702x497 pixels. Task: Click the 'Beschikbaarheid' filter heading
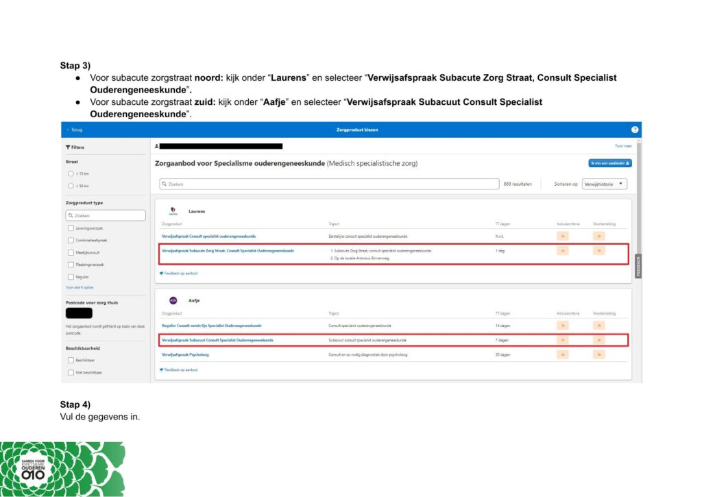[x=83, y=348]
